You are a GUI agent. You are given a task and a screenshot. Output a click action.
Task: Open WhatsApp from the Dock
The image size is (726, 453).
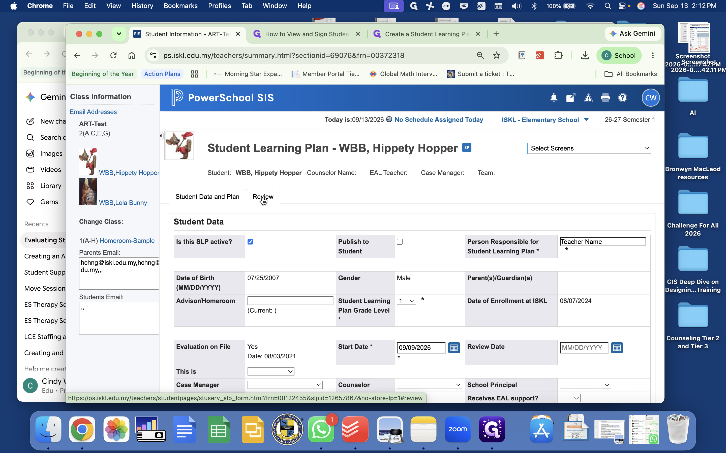(x=321, y=429)
